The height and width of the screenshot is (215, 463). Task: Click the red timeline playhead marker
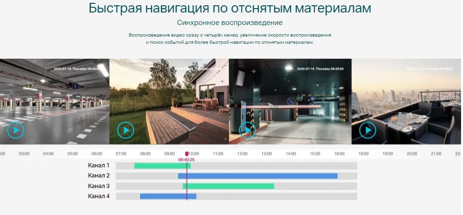point(187,154)
